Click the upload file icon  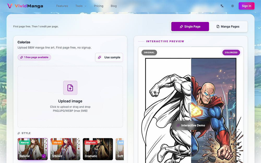(x=70, y=88)
